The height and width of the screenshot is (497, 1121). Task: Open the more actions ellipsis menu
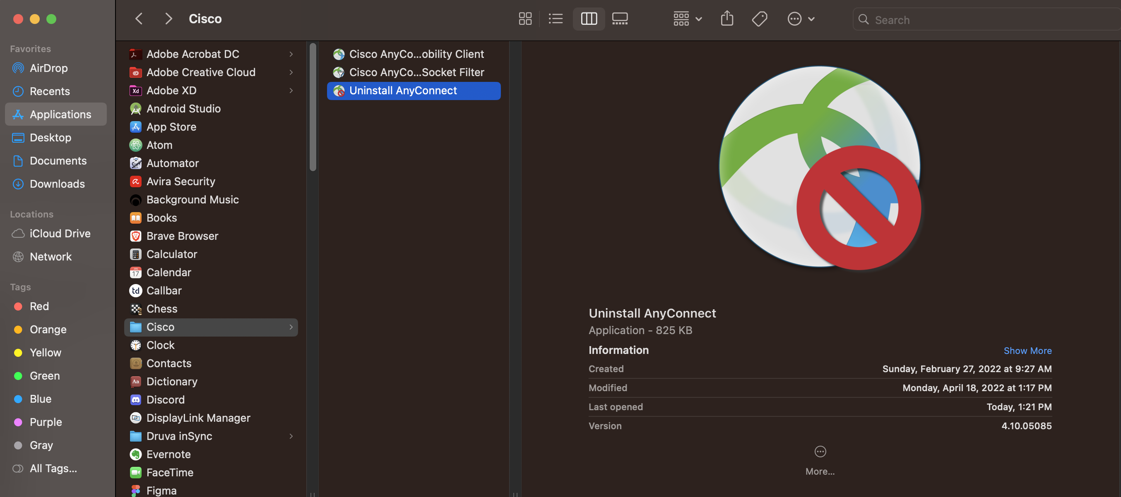(801, 19)
